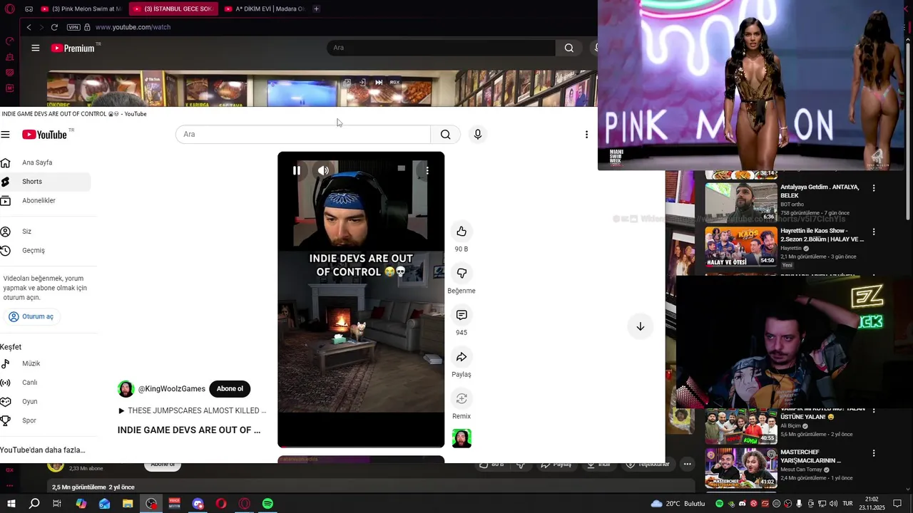
Task: Open THESE JUMPSCARES ALMOST KILLED linked video
Action: 192,411
